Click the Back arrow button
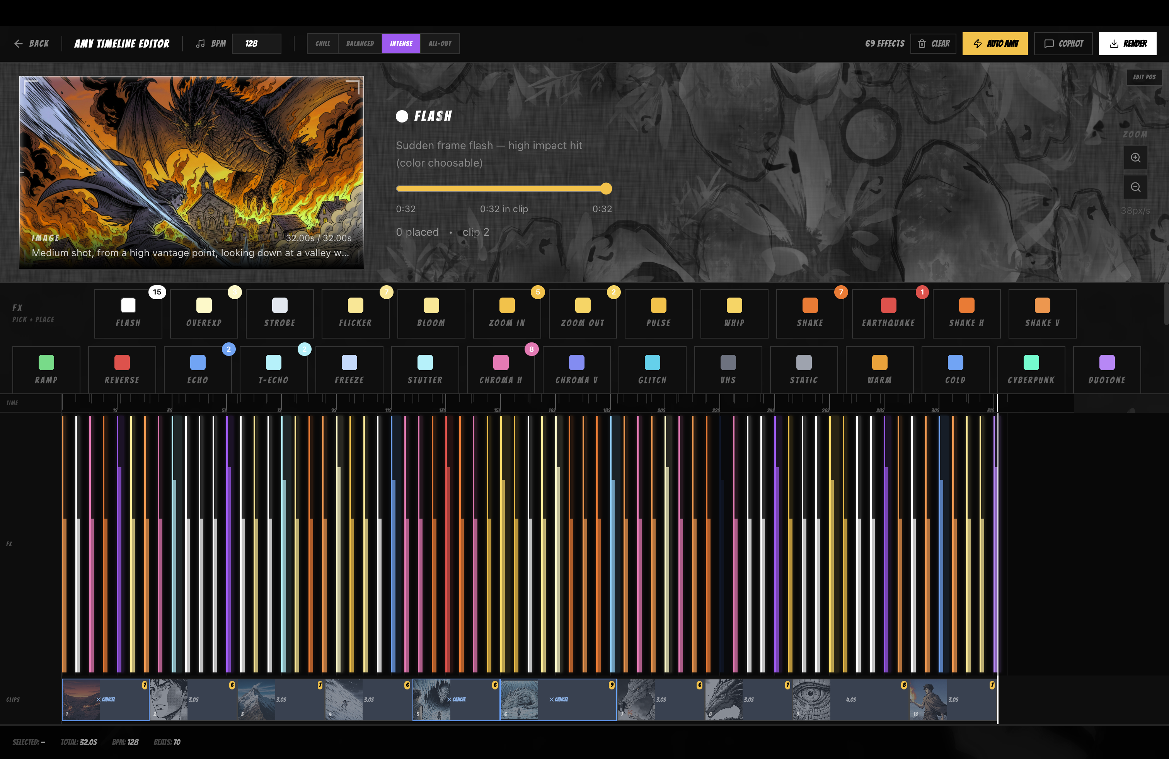The image size is (1169, 759). 32,44
